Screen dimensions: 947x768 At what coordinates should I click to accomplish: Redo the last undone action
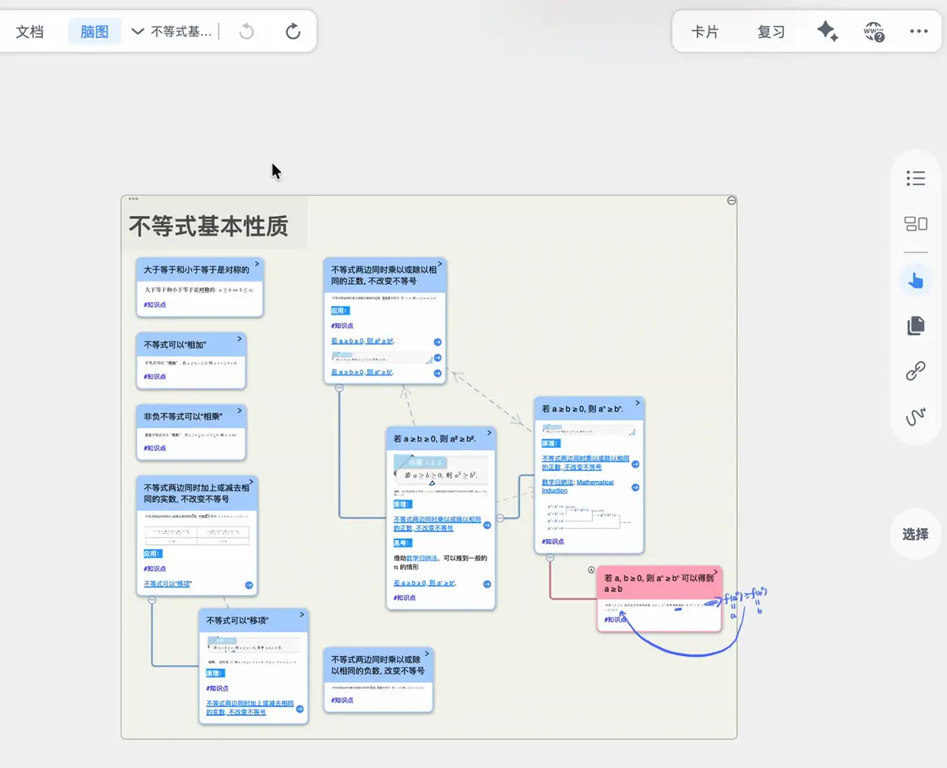tap(293, 32)
